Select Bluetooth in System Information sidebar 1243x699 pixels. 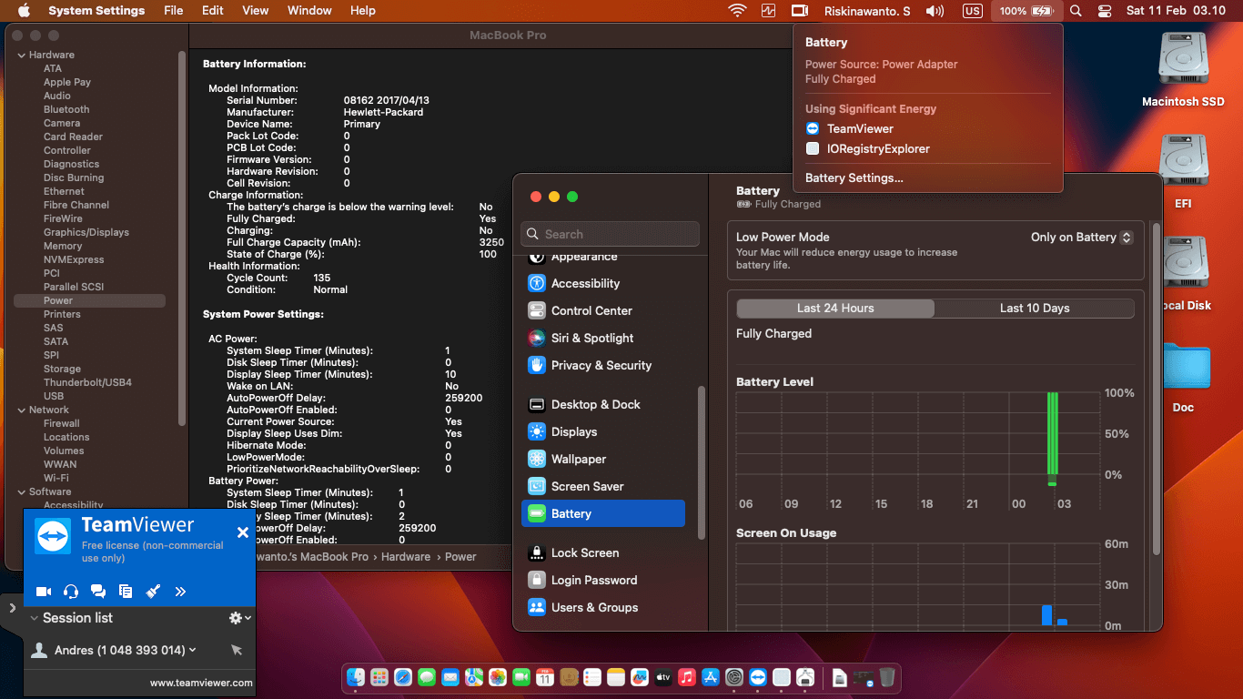click(66, 109)
